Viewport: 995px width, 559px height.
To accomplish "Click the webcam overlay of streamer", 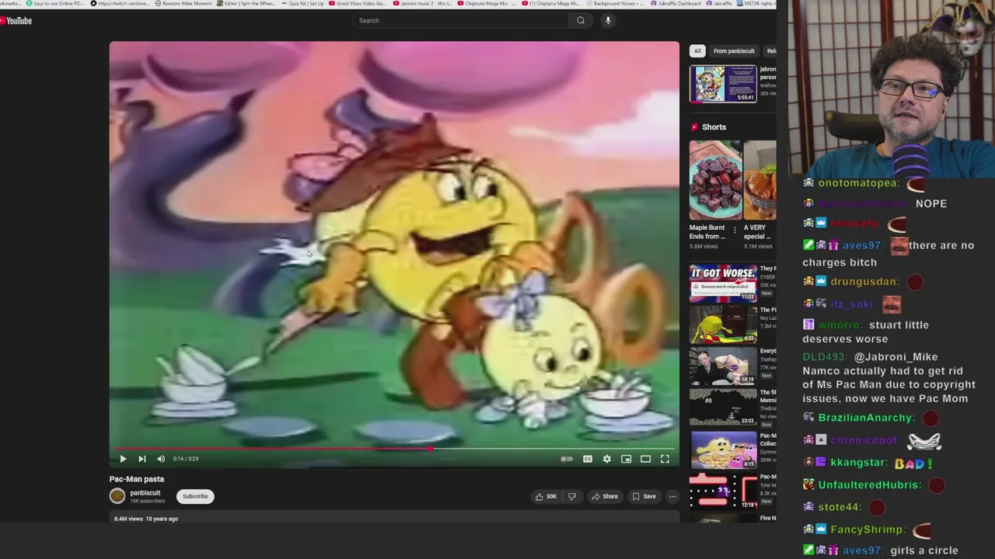I will tap(891, 89).
